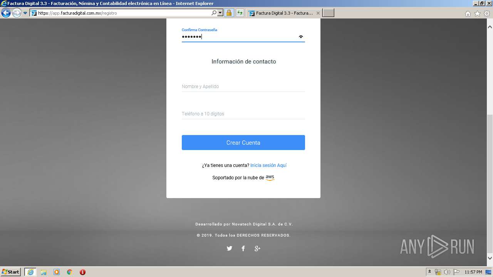Open the Tools gear icon
This screenshot has height=277, width=493.
click(x=487, y=13)
